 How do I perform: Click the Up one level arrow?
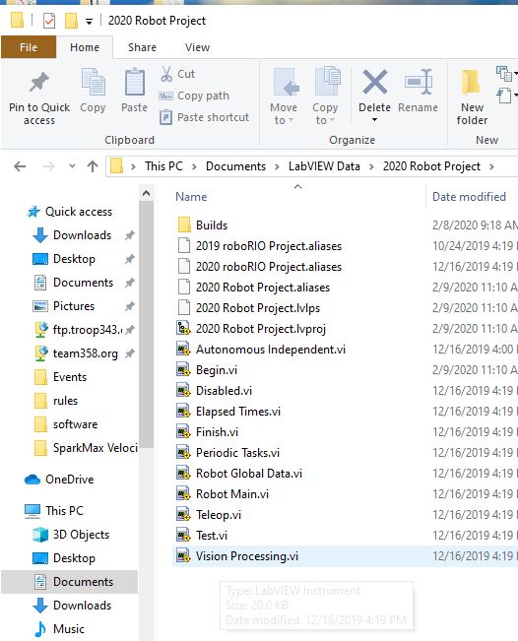tap(93, 166)
